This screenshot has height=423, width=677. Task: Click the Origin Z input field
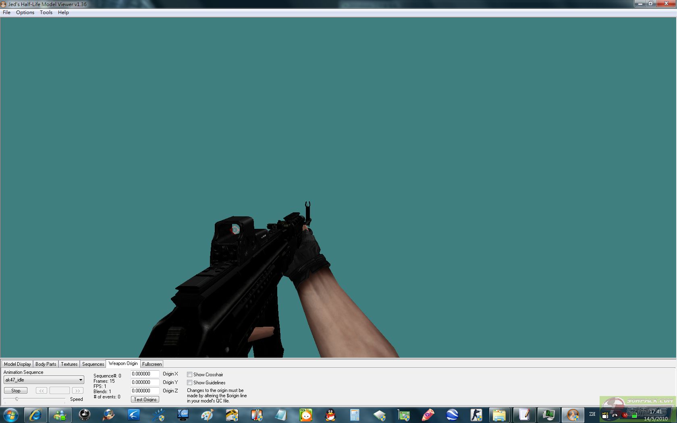coord(145,391)
